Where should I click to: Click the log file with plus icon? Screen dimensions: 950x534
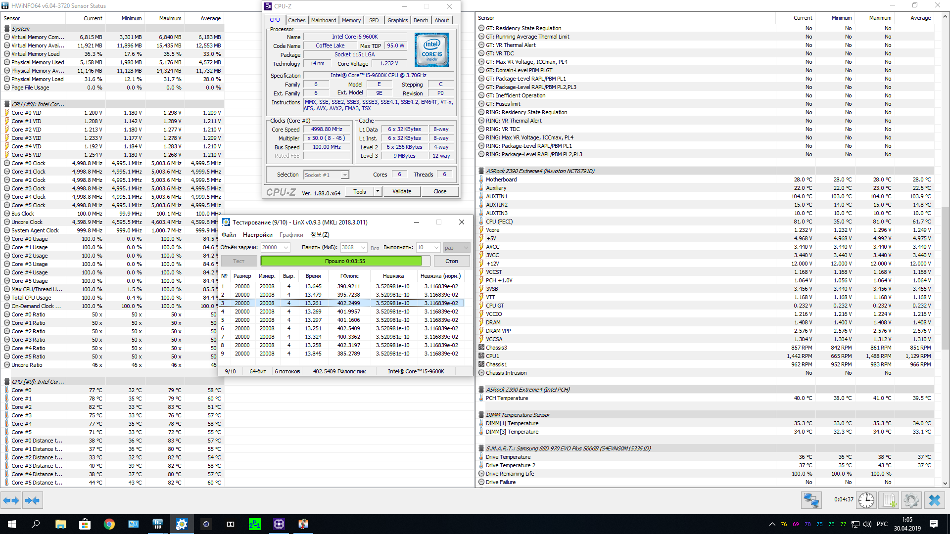[889, 500]
